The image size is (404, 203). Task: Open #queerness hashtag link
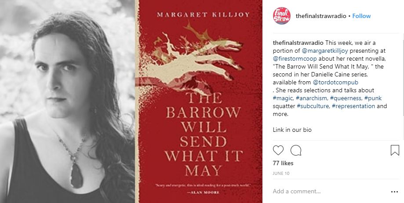[346, 98]
